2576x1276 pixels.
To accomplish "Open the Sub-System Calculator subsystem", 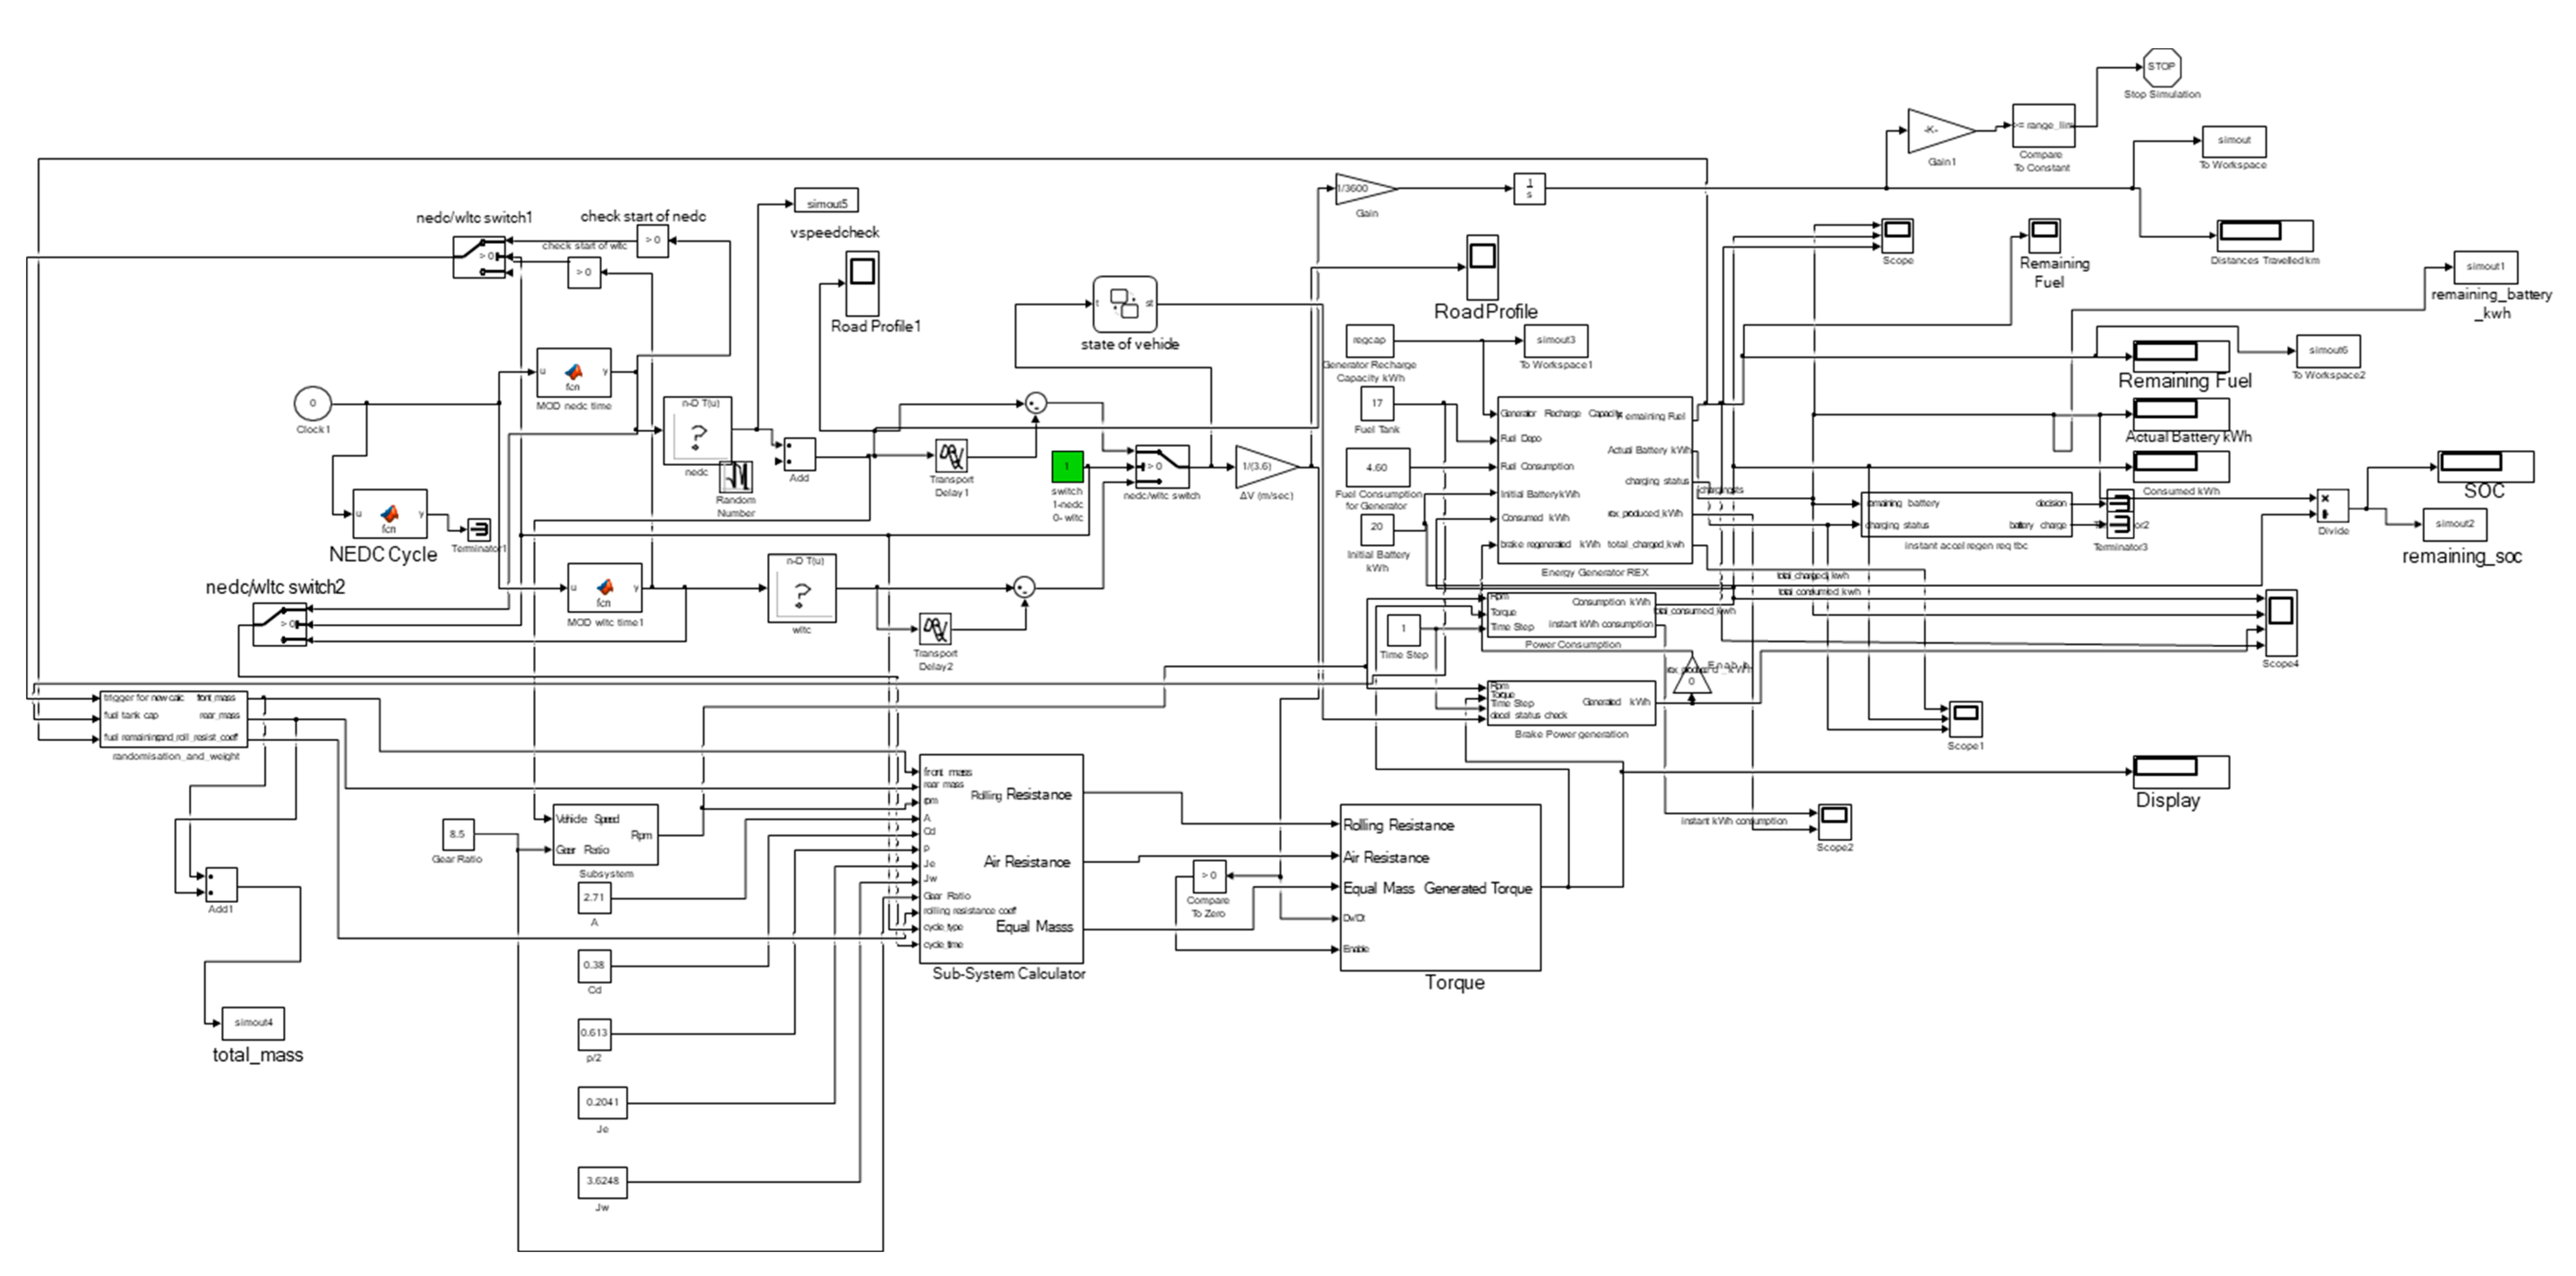I will 1001,858.
